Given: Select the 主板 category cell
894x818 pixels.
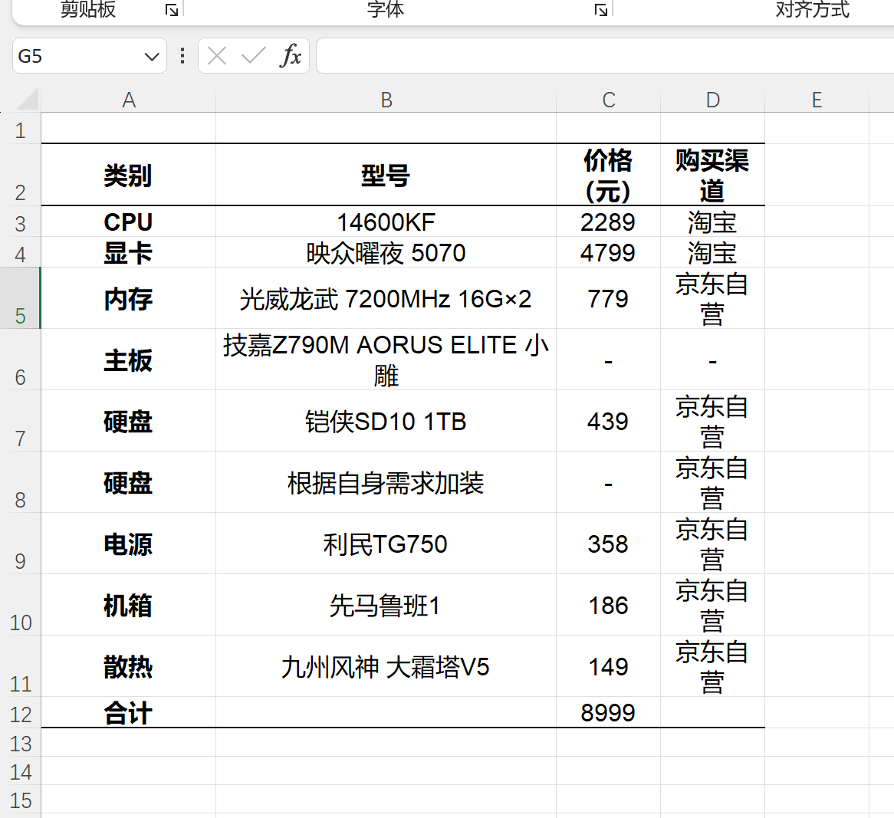Looking at the screenshot, I should click(129, 359).
